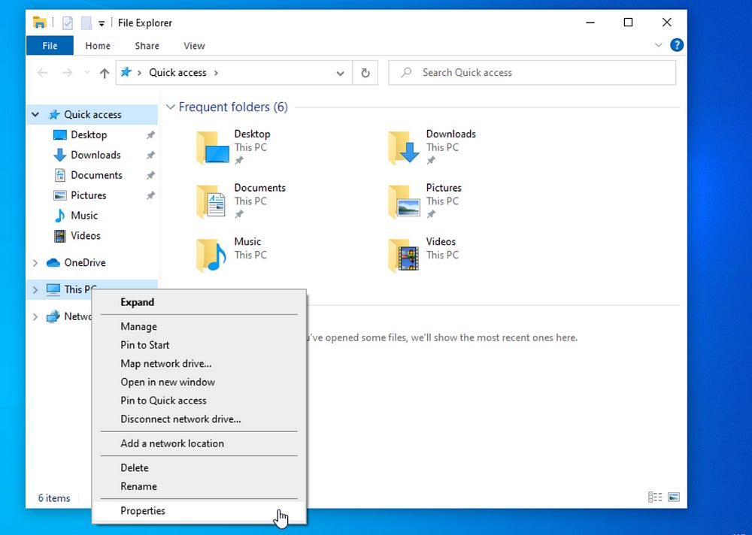This screenshot has width=752, height=535.
Task: Open the Pictures folder icon in Frequent folders
Action: [x=404, y=201]
